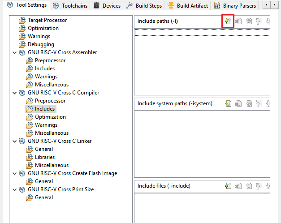
Task: Click Move Up icon for Include paths
Action: tap(259, 21)
